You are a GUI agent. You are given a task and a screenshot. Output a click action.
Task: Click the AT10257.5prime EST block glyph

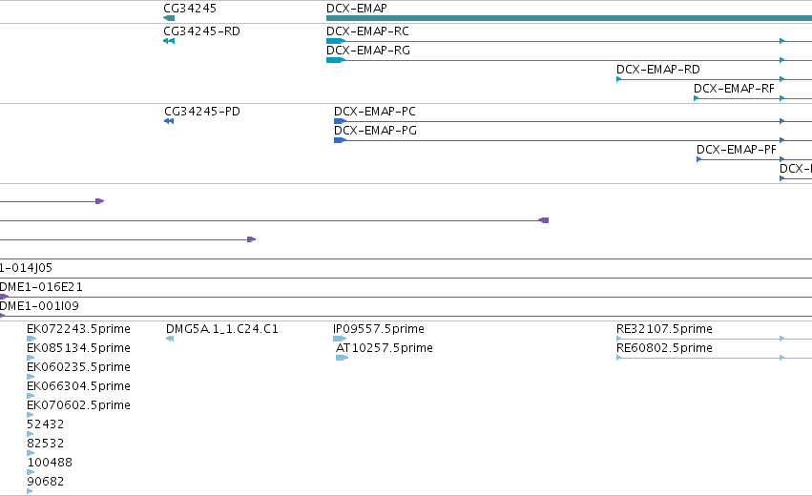[x=343, y=358]
